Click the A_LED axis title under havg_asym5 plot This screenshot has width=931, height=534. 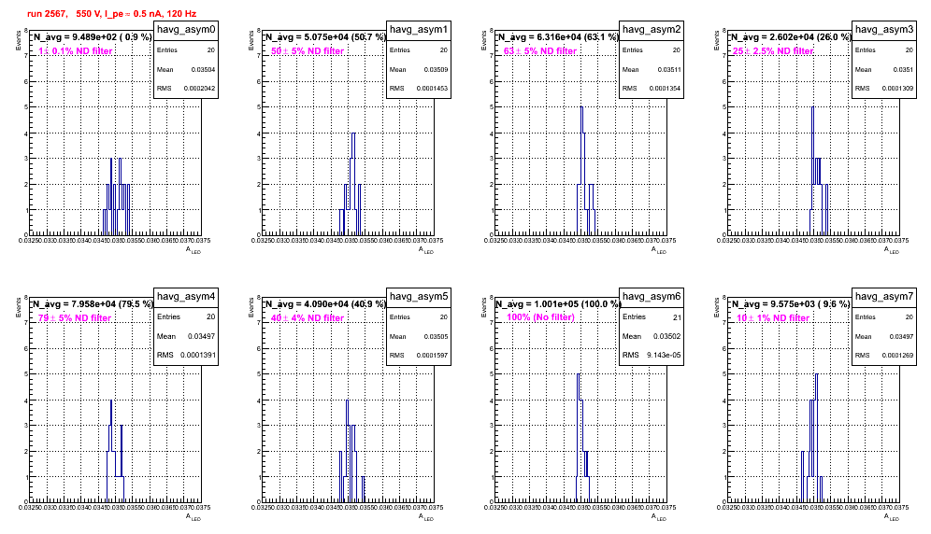pyautogui.click(x=426, y=517)
